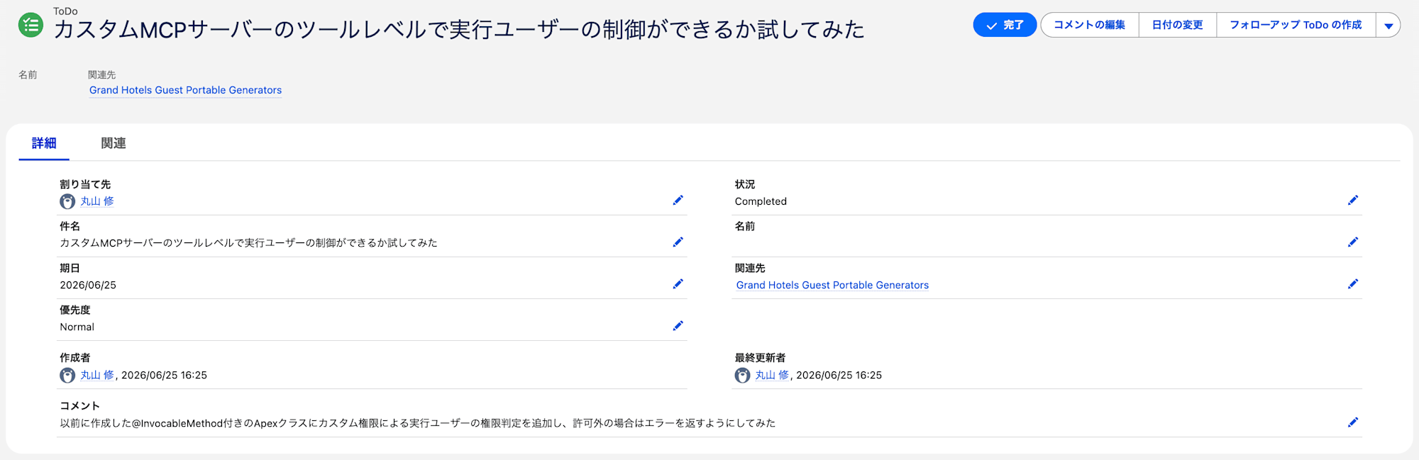Click the Normal priority value

pos(77,327)
